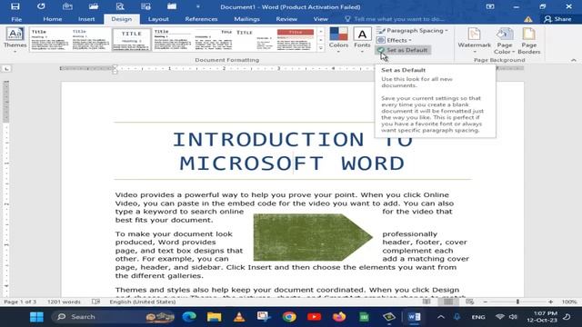The height and width of the screenshot is (327, 582).
Task: Click the zoom in plus button
Action: point(550,302)
